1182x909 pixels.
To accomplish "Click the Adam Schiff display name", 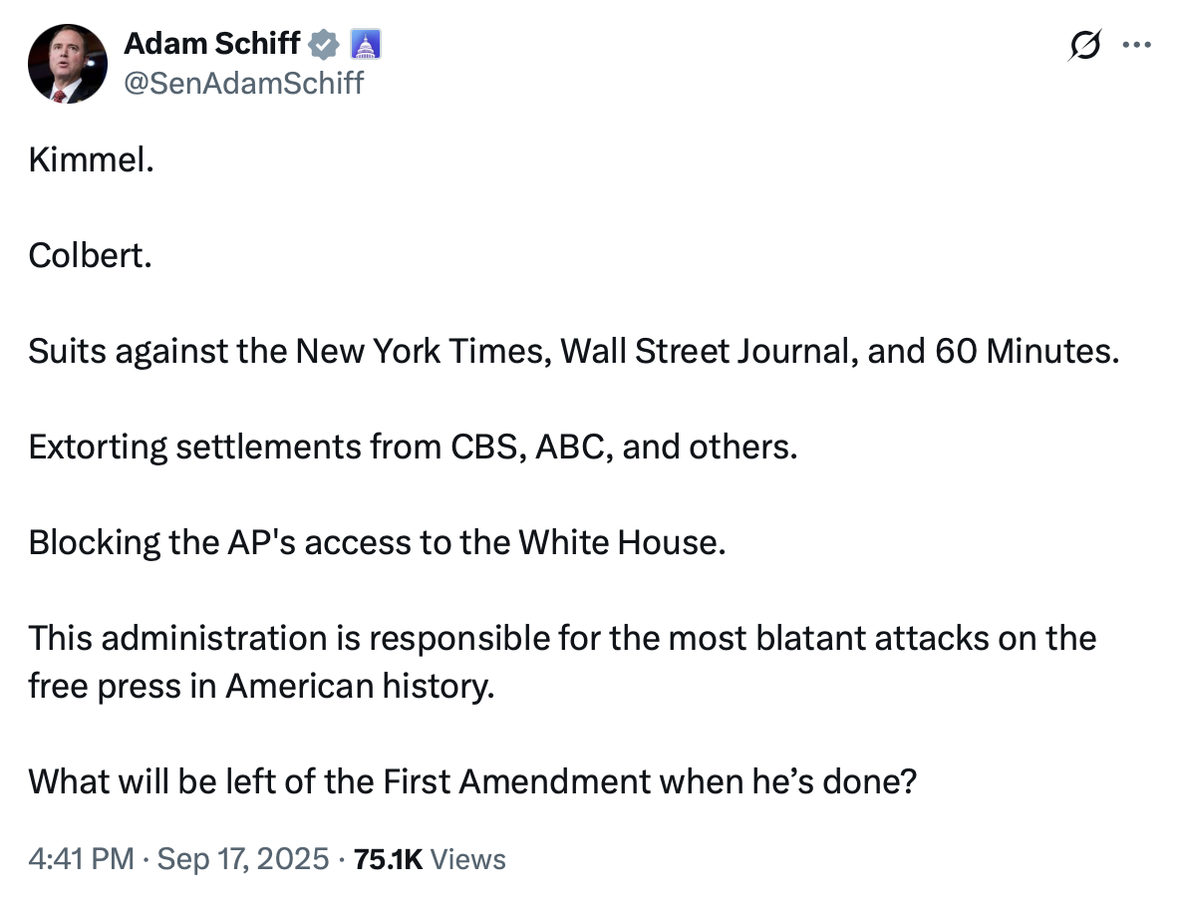I will click(212, 44).
